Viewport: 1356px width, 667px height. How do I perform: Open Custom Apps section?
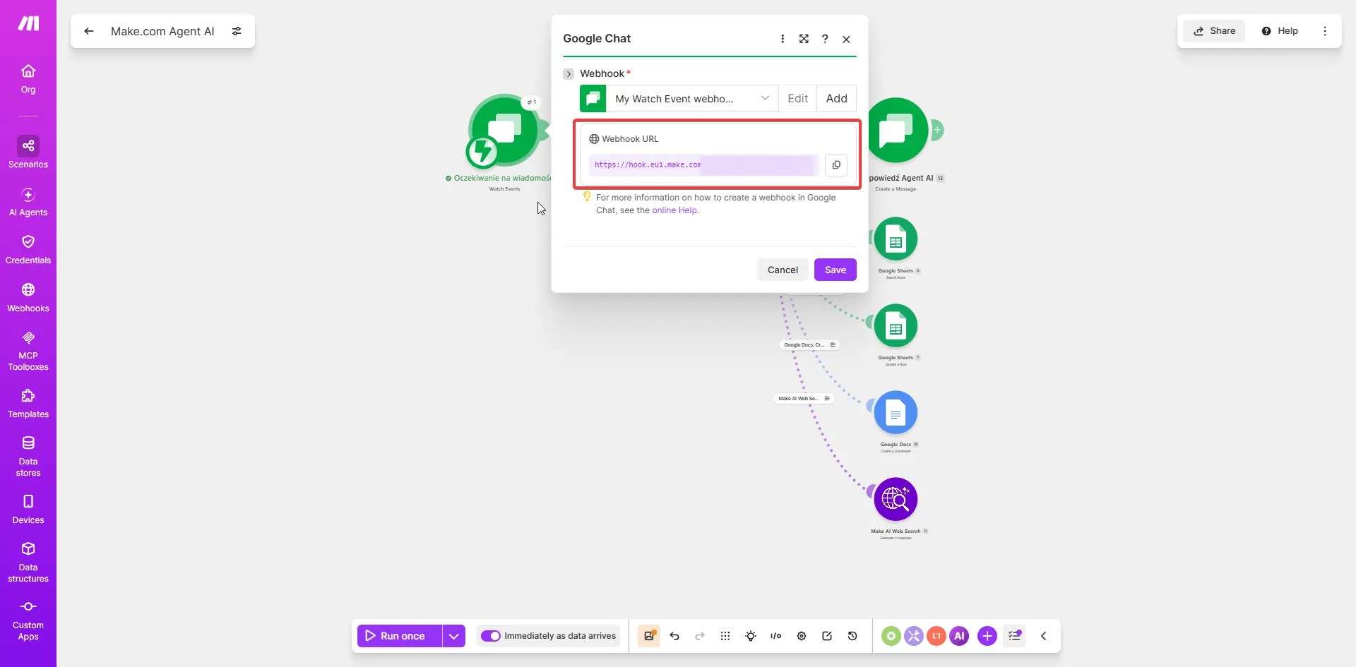pos(28,620)
